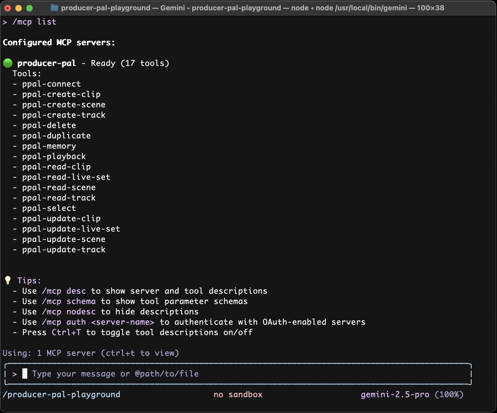The image size is (497, 413).
Task: Click inside the message input field
Action: pos(115,374)
